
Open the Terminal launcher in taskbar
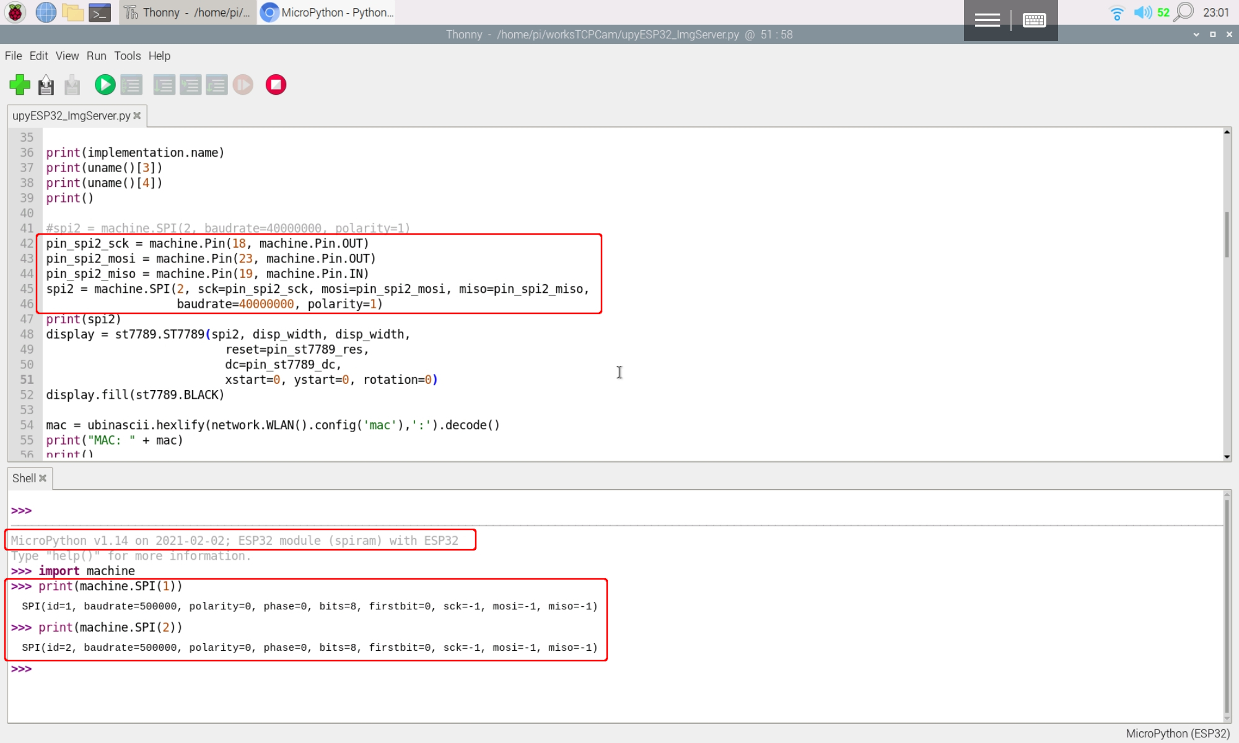click(100, 12)
